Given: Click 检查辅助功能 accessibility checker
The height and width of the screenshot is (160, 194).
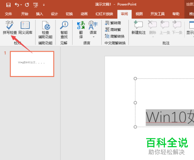Looking at the screenshot, I should click(45, 30).
